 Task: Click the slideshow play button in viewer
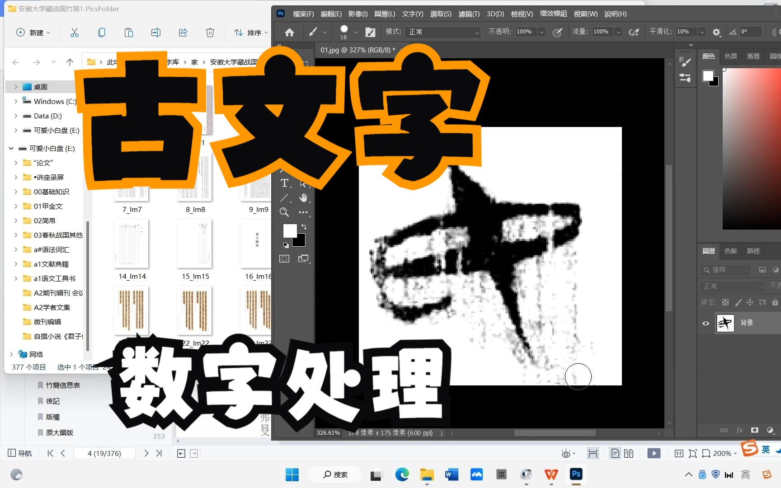coord(654,453)
